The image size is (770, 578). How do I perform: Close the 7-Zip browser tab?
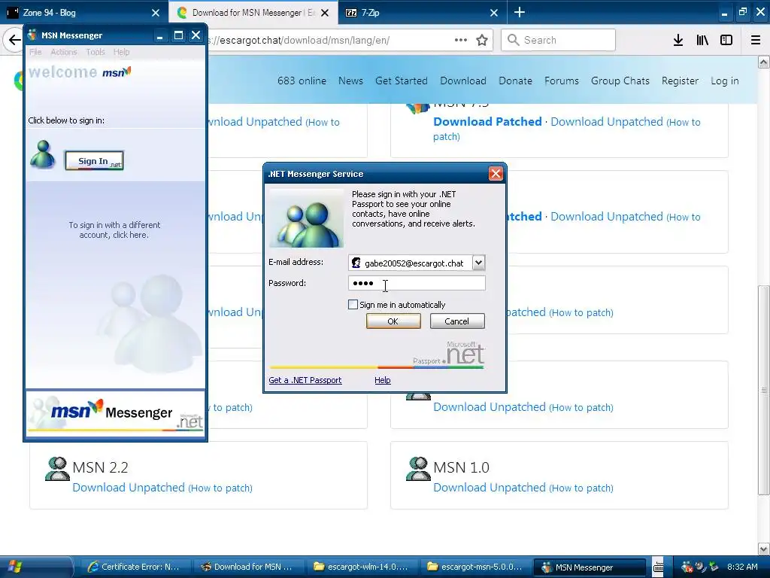494,13
